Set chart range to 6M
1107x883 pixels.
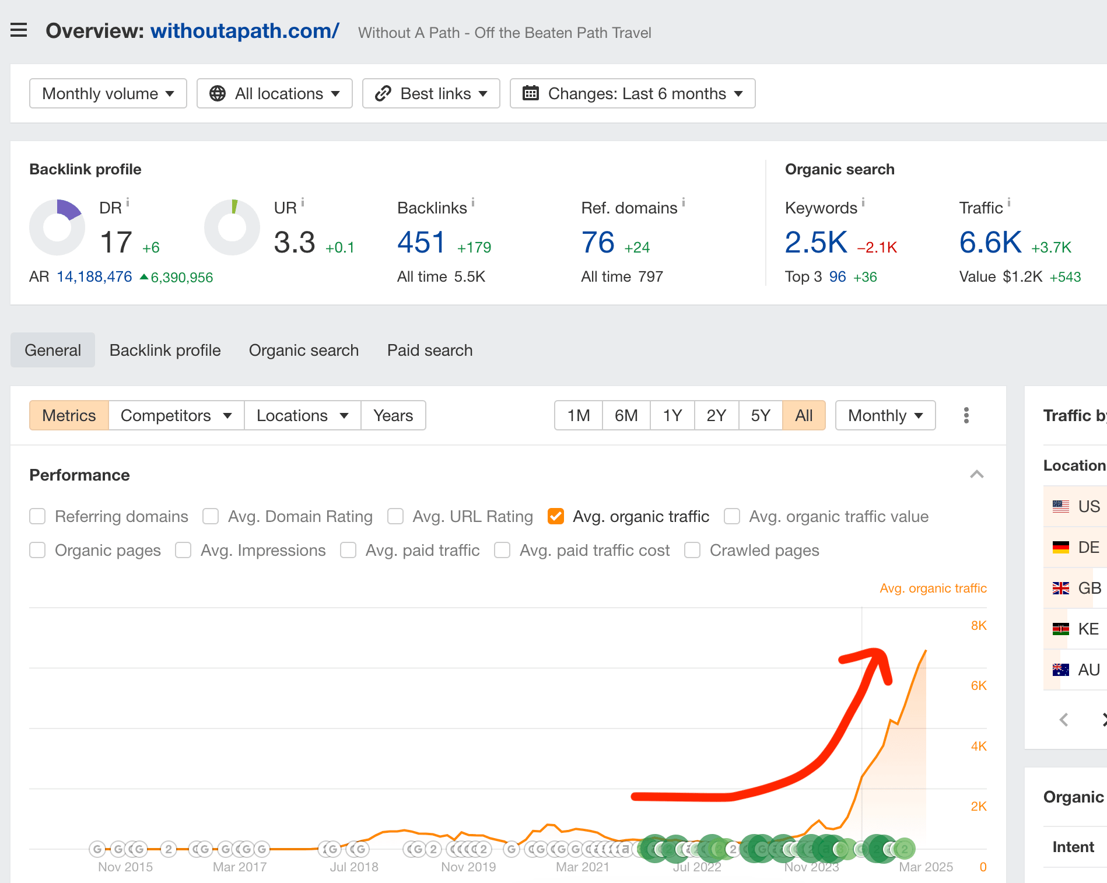(x=626, y=415)
